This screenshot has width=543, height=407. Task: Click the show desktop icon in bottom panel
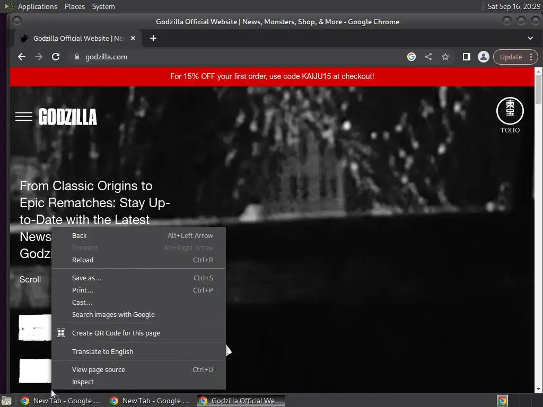(x=6, y=401)
